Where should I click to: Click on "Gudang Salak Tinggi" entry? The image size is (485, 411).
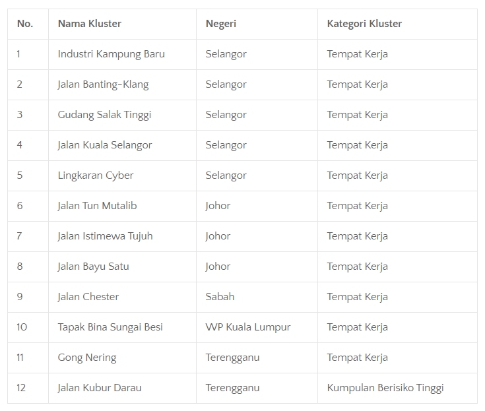(x=105, y=115)
